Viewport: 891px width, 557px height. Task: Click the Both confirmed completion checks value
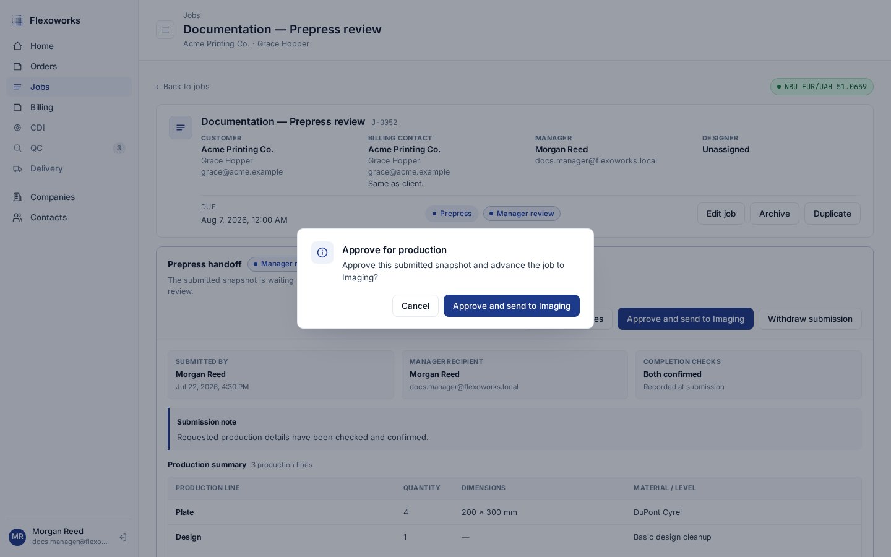[673, 374]
